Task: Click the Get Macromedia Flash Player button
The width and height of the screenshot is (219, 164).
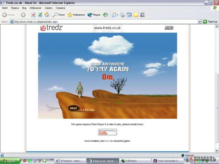Action: point(107,132)
